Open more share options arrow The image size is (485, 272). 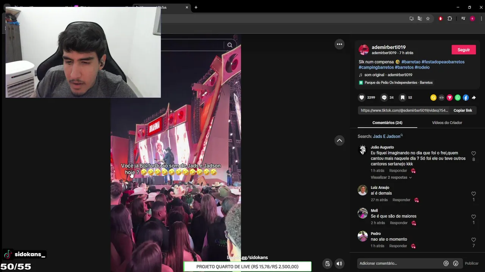(474, 97)
